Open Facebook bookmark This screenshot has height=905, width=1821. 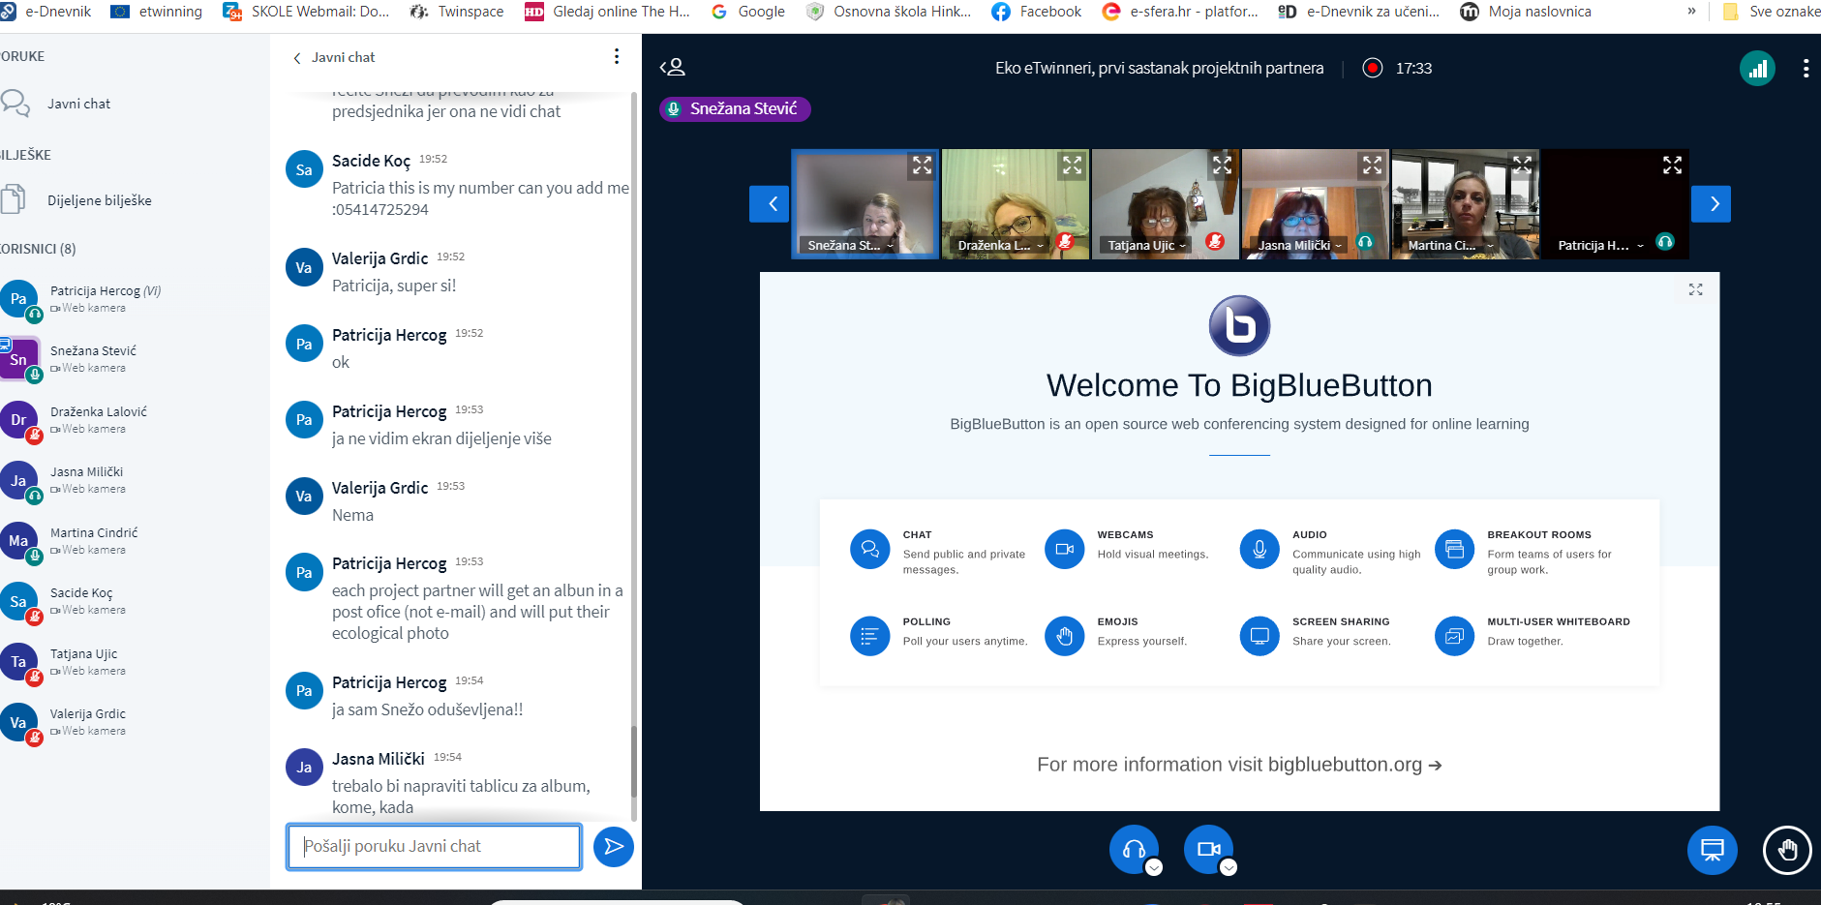[1037, 12]
